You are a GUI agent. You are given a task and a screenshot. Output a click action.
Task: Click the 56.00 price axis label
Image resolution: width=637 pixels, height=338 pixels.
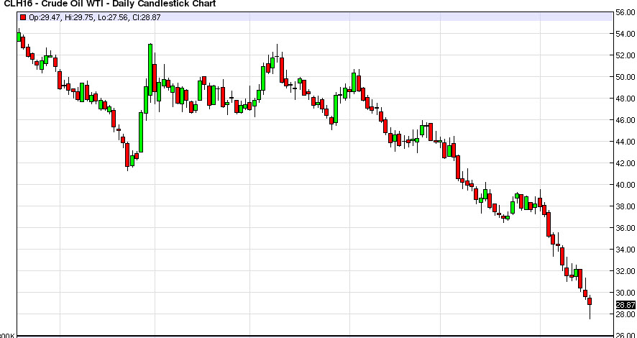pos(625,12)
